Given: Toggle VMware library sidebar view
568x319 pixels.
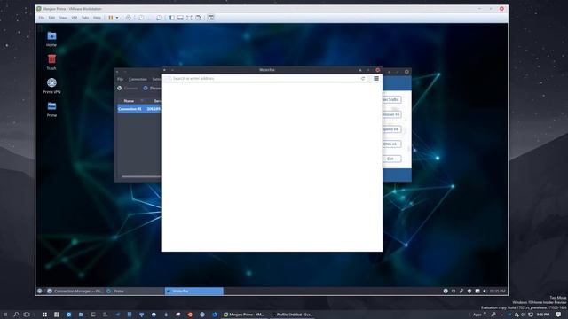Looking at the screenshot, I should tap(171, 18).
